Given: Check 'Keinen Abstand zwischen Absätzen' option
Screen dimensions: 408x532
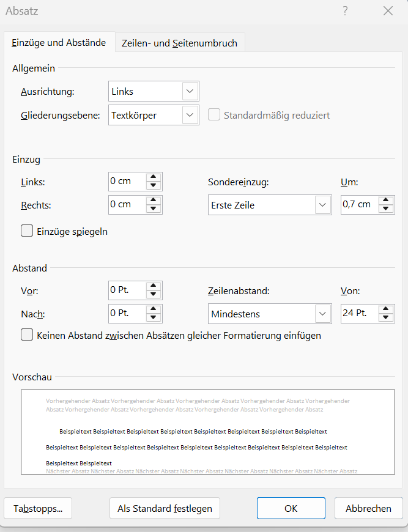Looking at the screenshot, I should click(x=27, y=335).
